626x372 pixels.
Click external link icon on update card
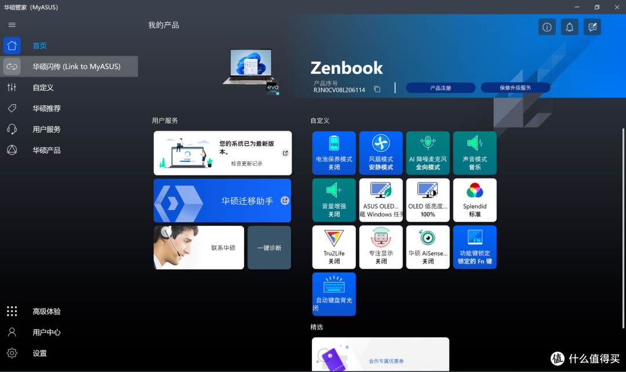click(x=285, y=153)
